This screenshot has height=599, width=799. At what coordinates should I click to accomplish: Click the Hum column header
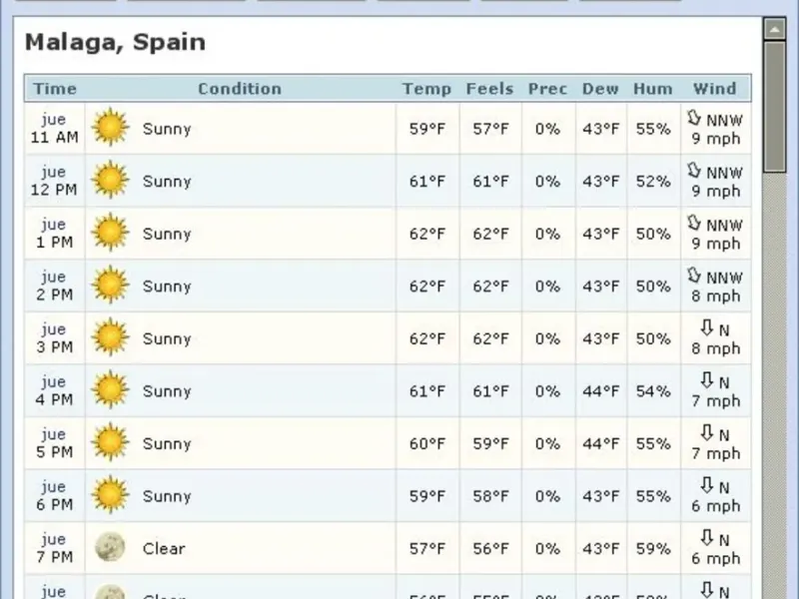click(652, 89)
